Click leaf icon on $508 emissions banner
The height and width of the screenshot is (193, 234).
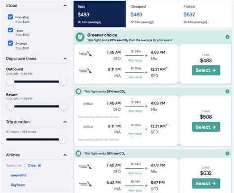(x=78, y=91)
